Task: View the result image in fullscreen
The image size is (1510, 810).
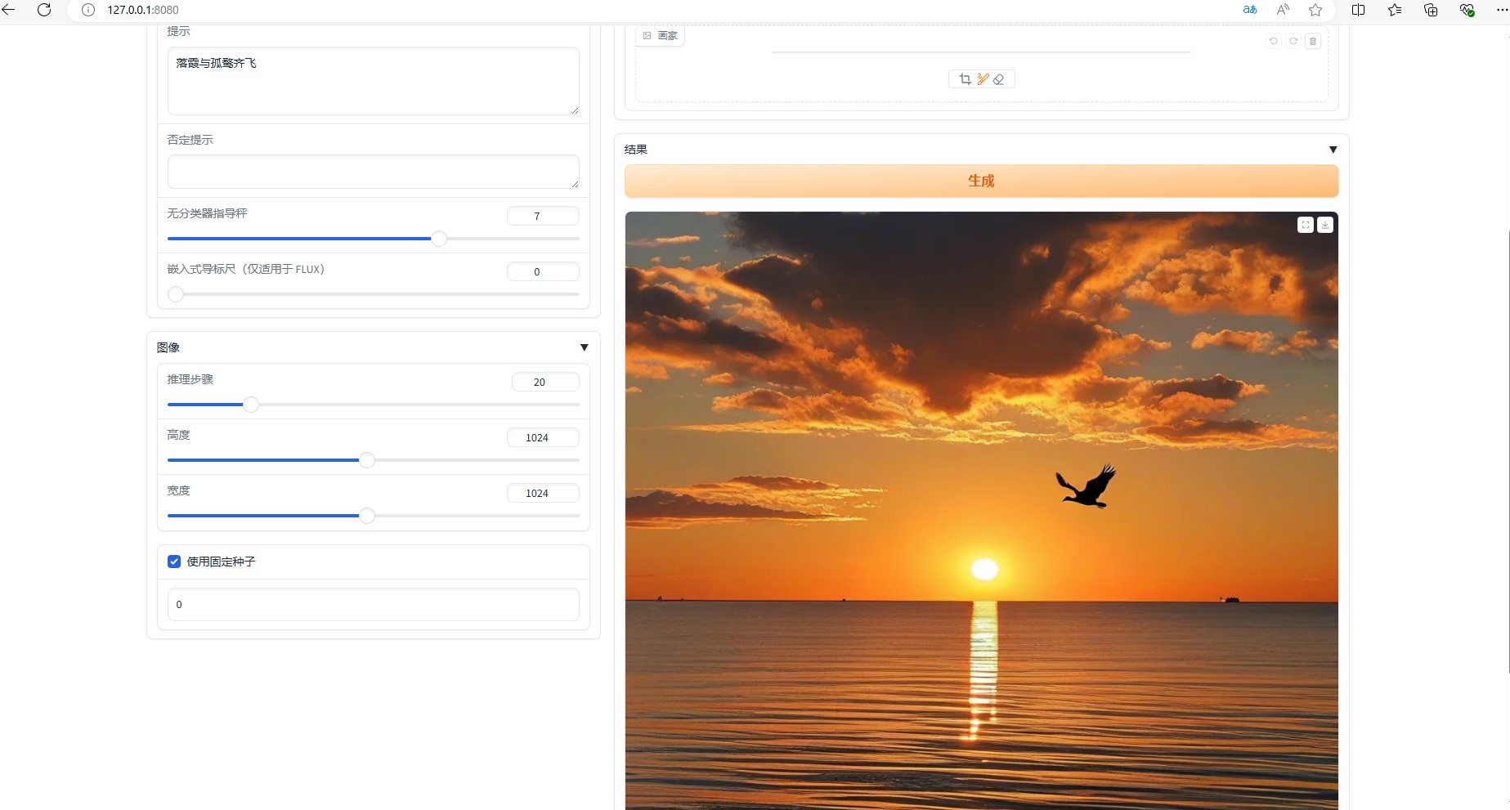Action: pos(1306,225)
